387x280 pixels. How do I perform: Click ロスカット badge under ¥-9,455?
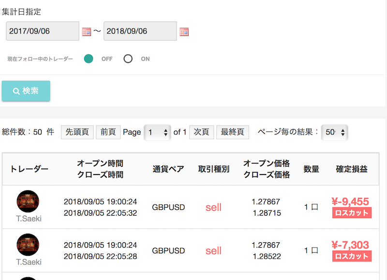[x=352, y=213]
